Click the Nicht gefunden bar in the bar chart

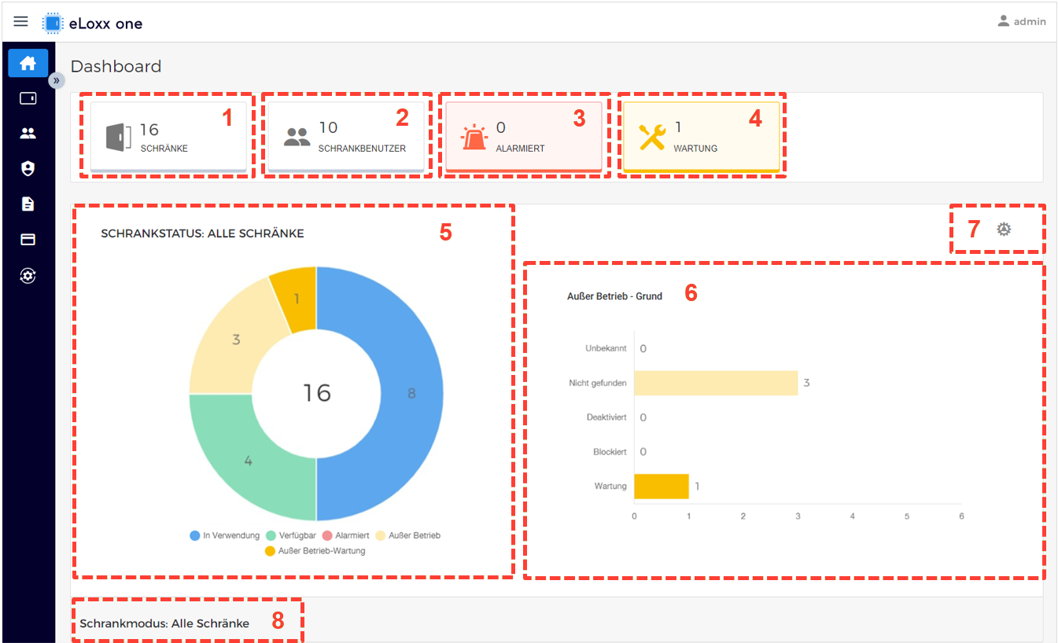[x=716, y=383]
